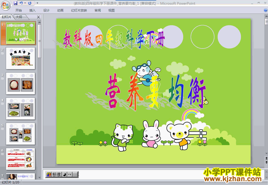Click the slide editor scroll down arrow
This screenshot has height=185, width=268.
point(266,154)
